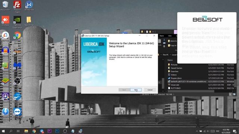
Task: Click the taskbar clock showing 4/21/2020
Action: click(x=226, y=131)
